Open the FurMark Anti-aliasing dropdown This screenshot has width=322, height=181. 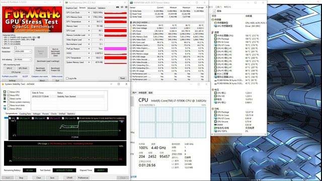click(23, 59)
